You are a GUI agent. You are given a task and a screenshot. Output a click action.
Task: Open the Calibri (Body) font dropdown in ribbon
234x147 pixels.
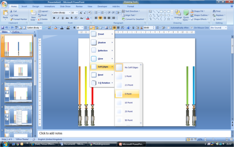pos(60,12)
